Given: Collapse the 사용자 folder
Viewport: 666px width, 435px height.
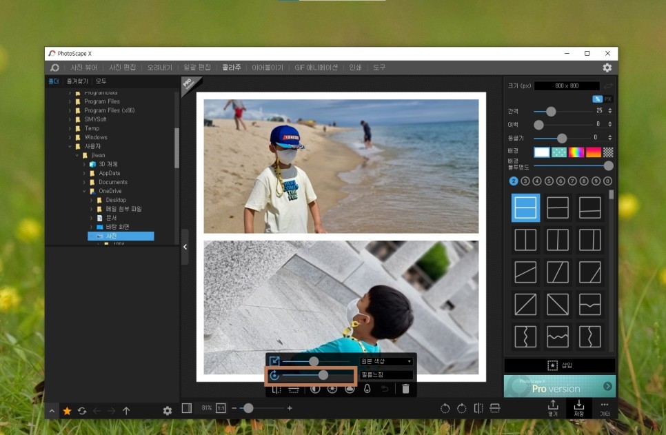Looking at the screenshot, I should pos(70,146).
